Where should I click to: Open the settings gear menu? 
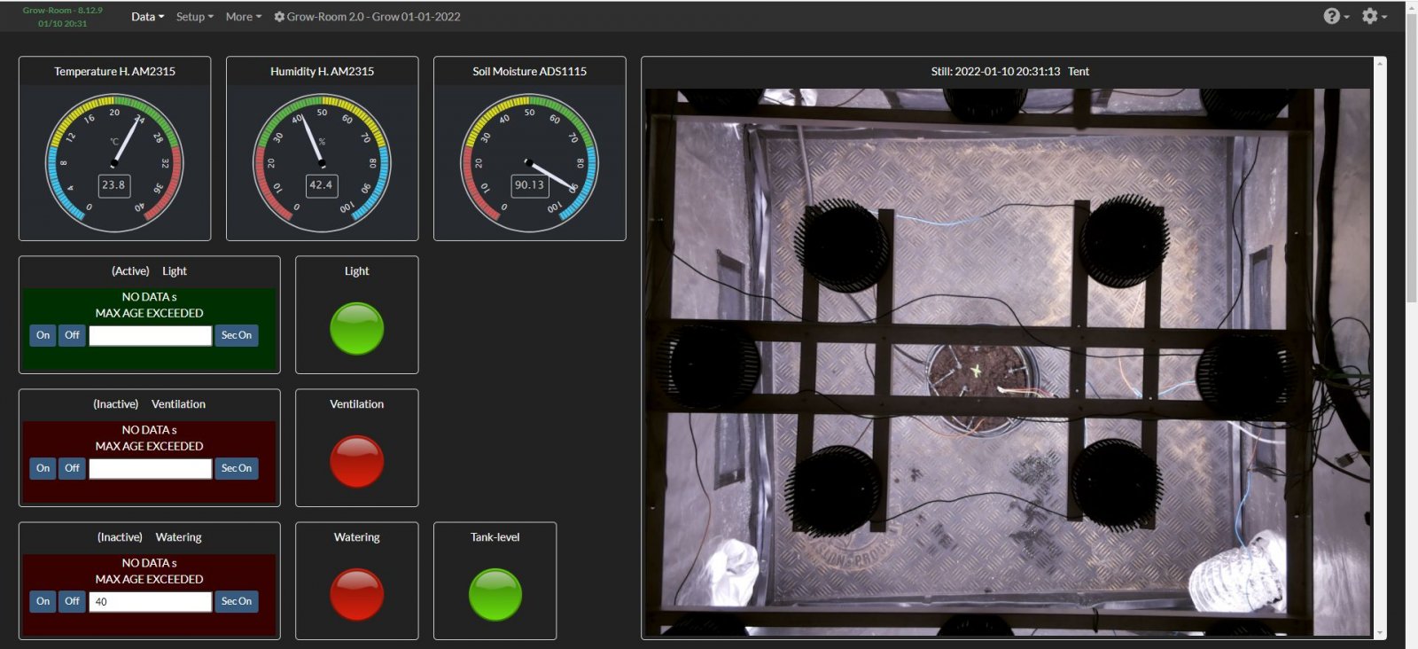tap(1375, 16)
